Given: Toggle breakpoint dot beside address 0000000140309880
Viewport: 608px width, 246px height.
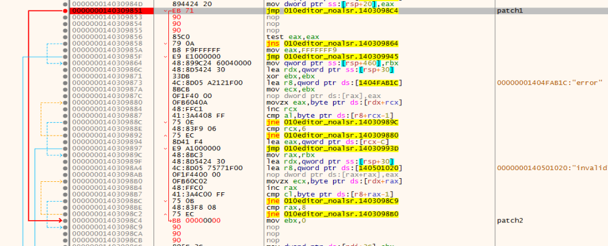Looking at the screenshot, I should pyautogui.click(x=65, y=103).
